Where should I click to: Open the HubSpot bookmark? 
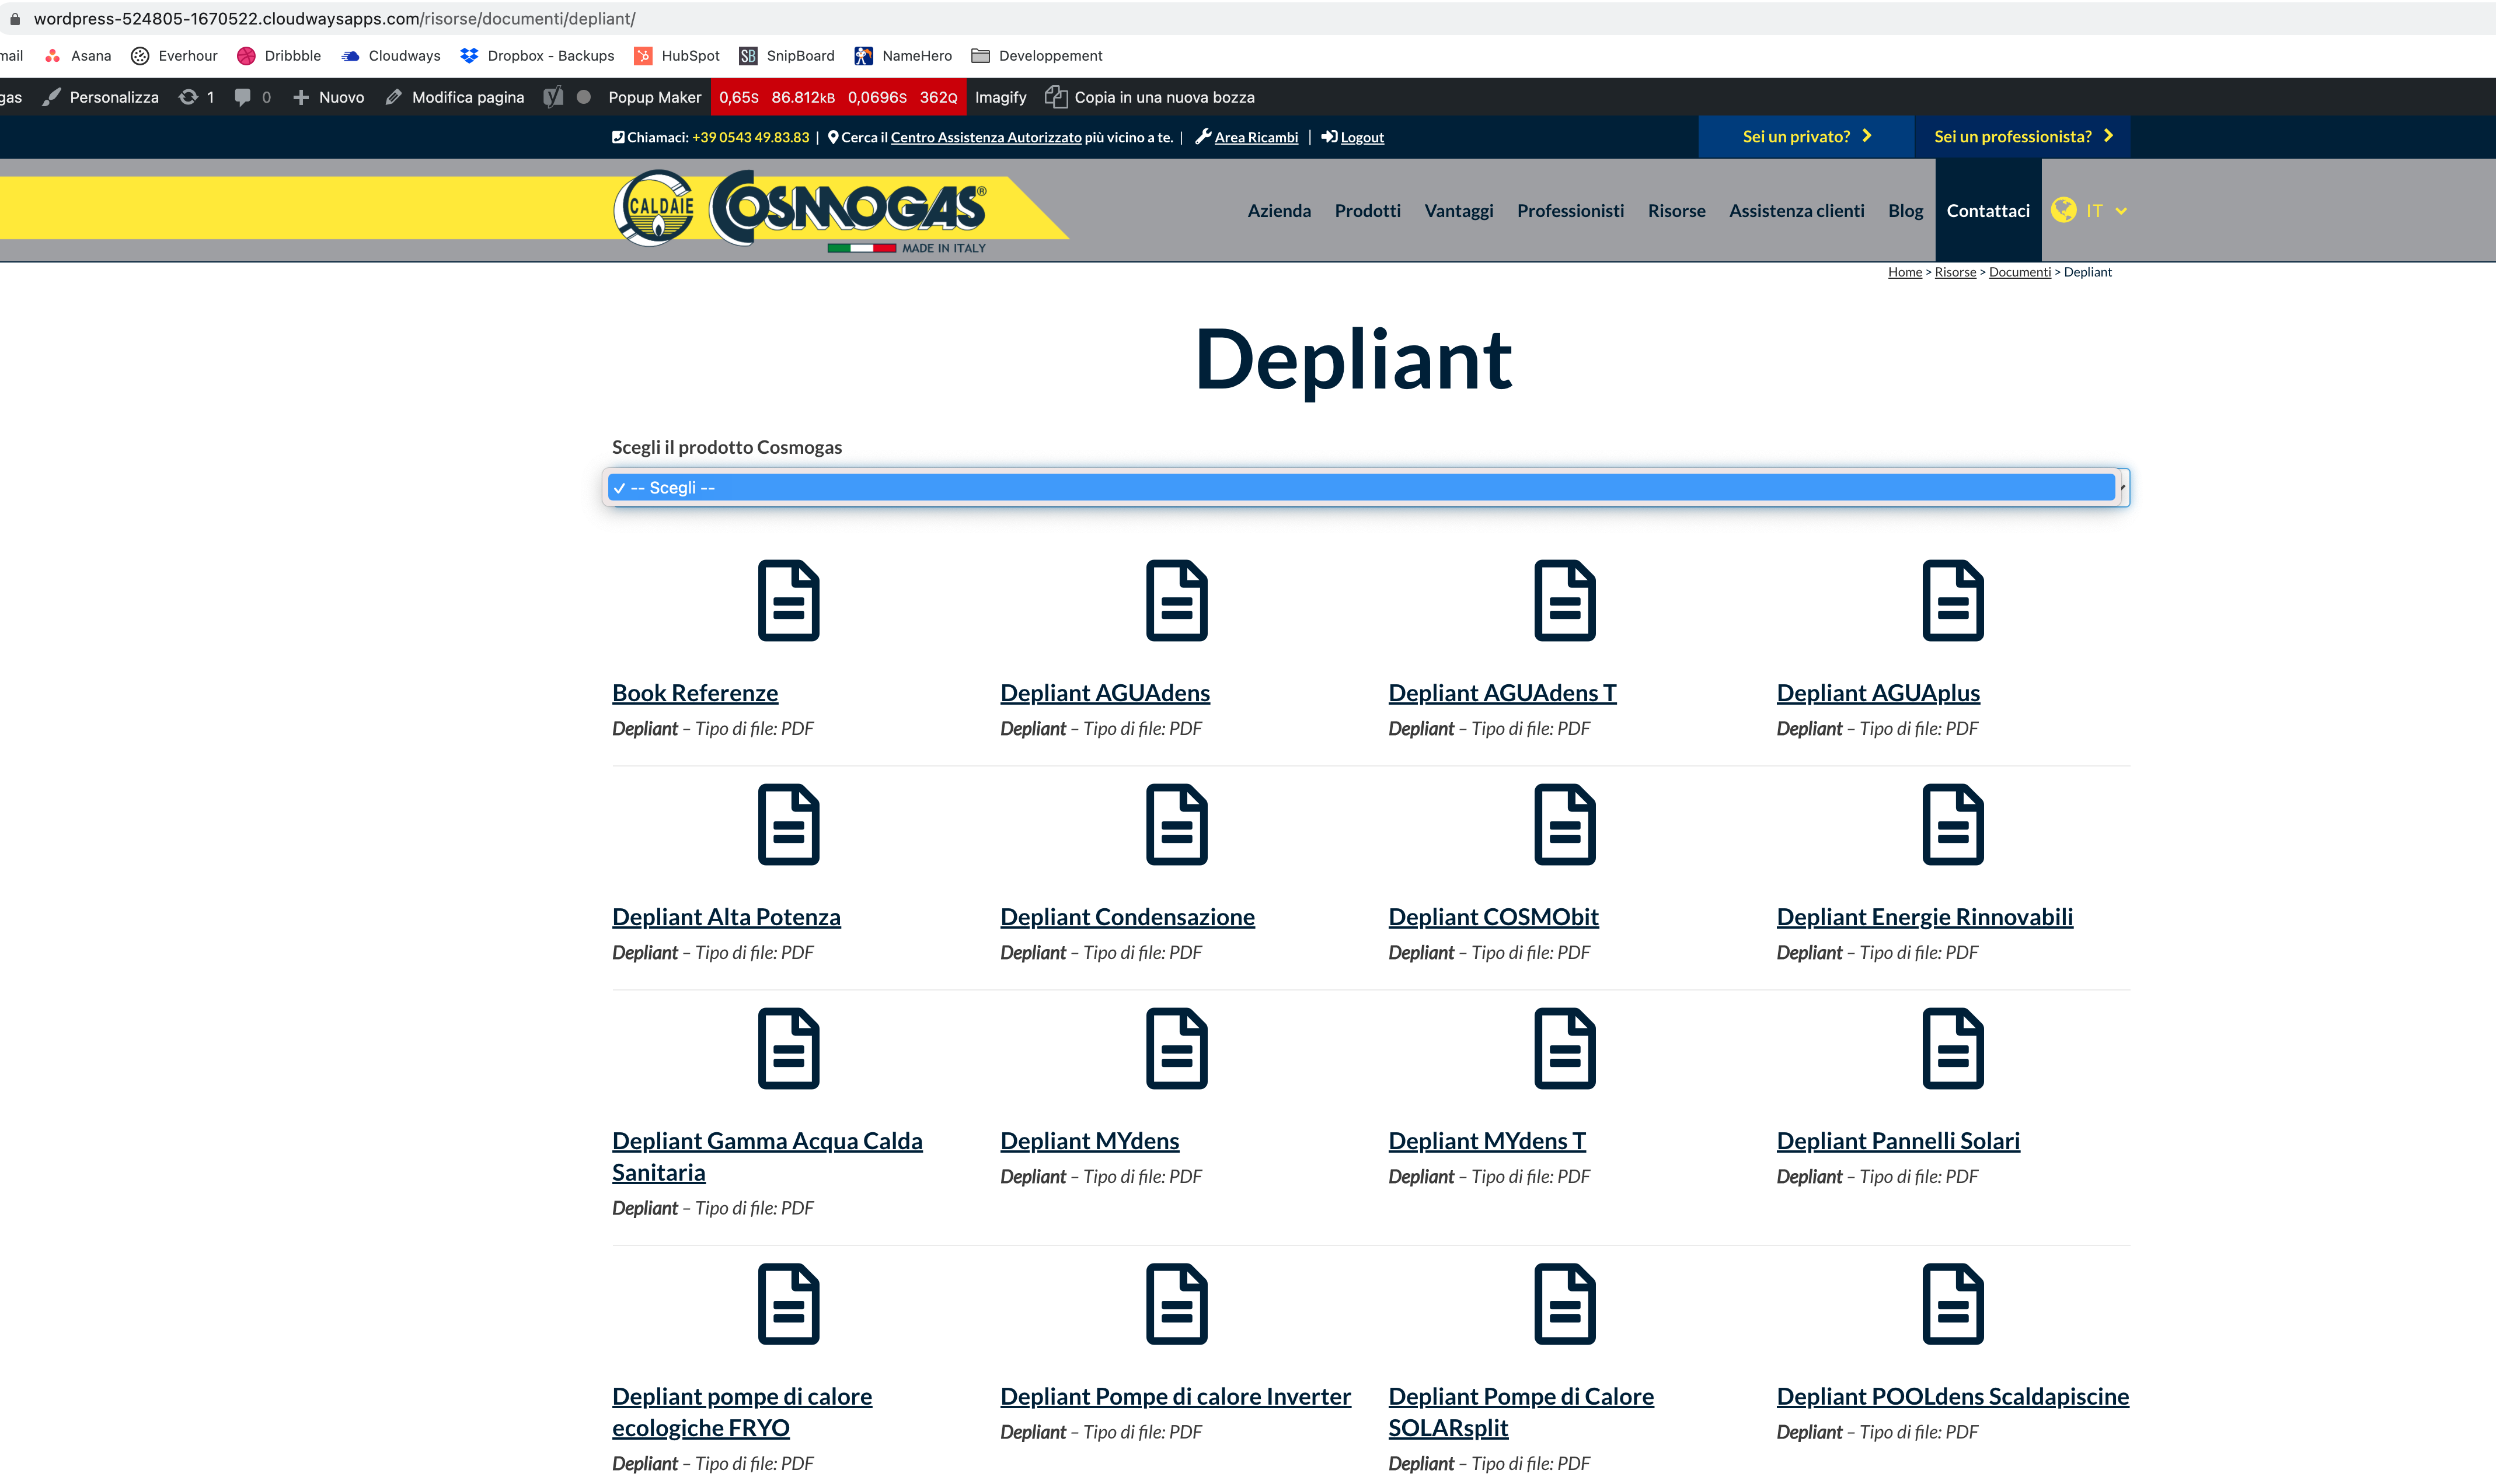pyautogui.click(x=677, y=56)
